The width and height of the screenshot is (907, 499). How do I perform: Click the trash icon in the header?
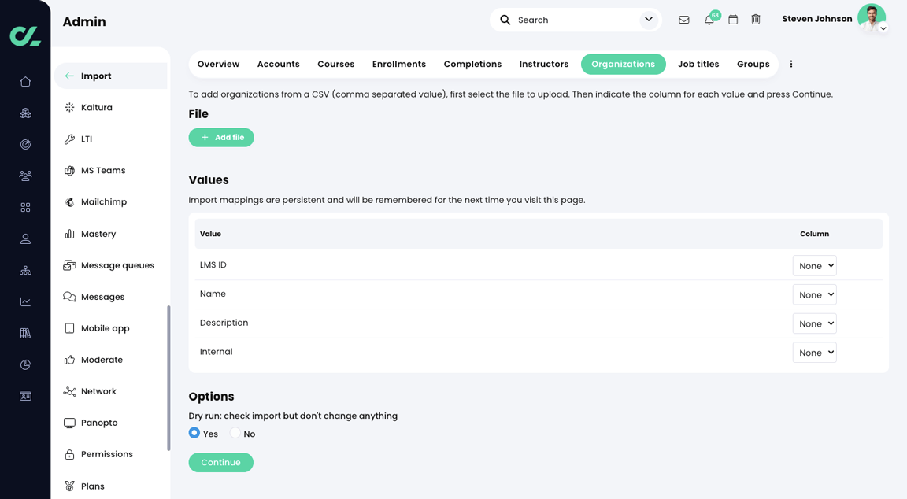point(756,19)
